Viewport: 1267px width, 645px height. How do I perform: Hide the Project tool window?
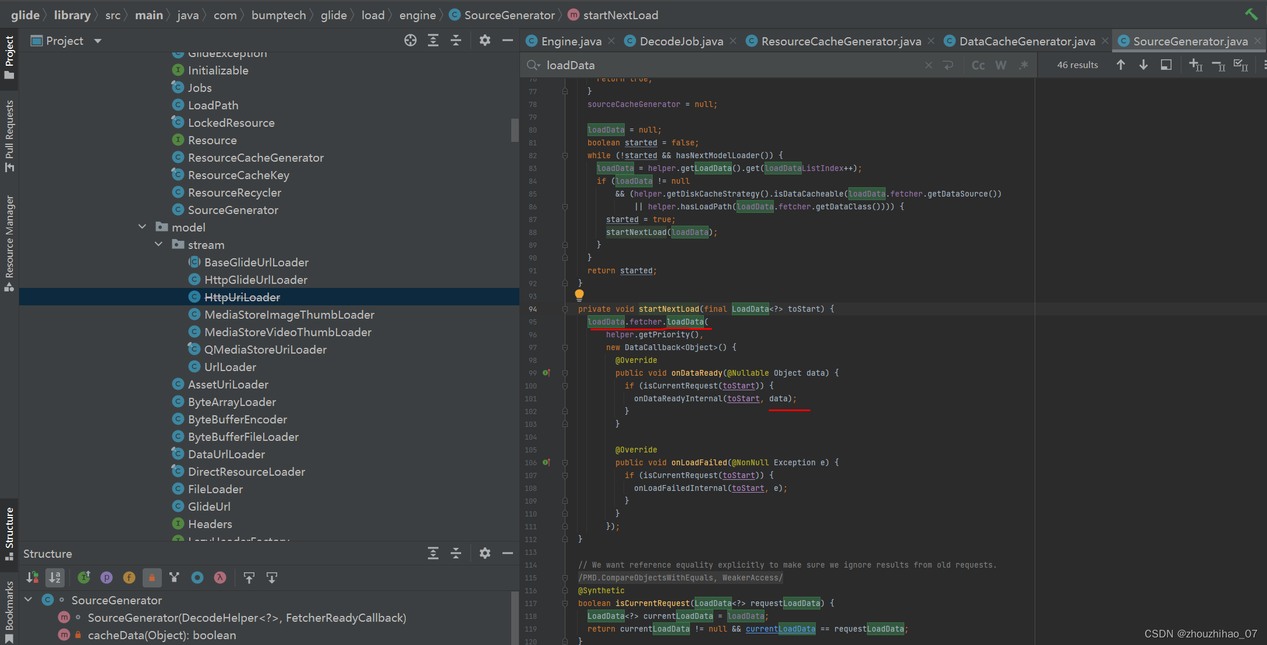[x=508, y=40]
